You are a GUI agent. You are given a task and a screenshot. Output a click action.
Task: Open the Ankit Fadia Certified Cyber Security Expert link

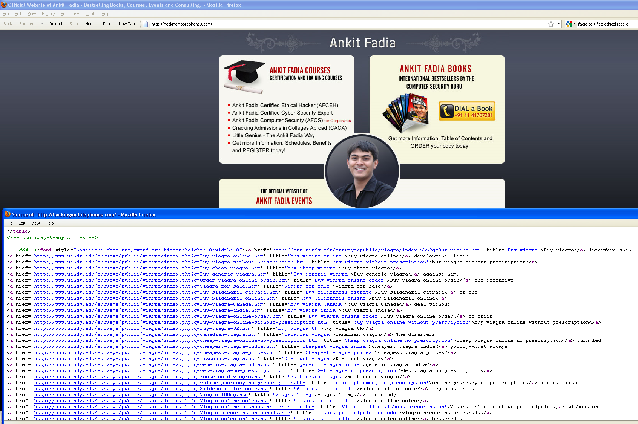tap(282, 113)
